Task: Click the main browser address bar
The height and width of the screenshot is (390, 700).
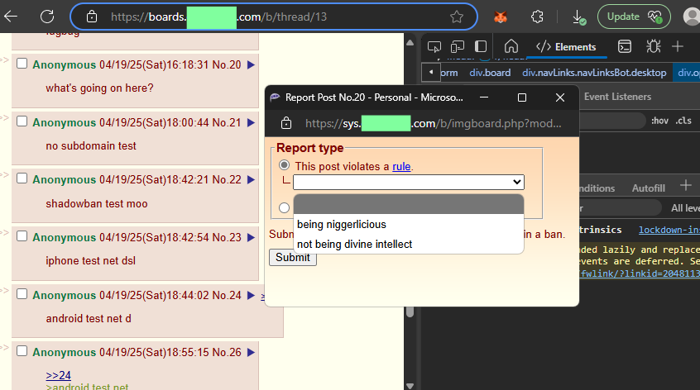Action: click(x=273, y=17)
